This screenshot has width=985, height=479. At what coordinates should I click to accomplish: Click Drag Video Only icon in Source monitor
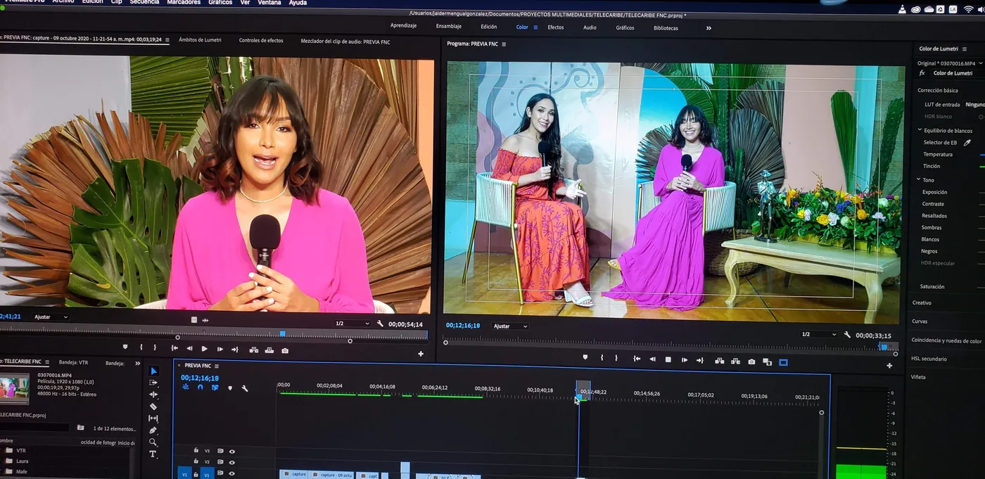tap(194, 320)
